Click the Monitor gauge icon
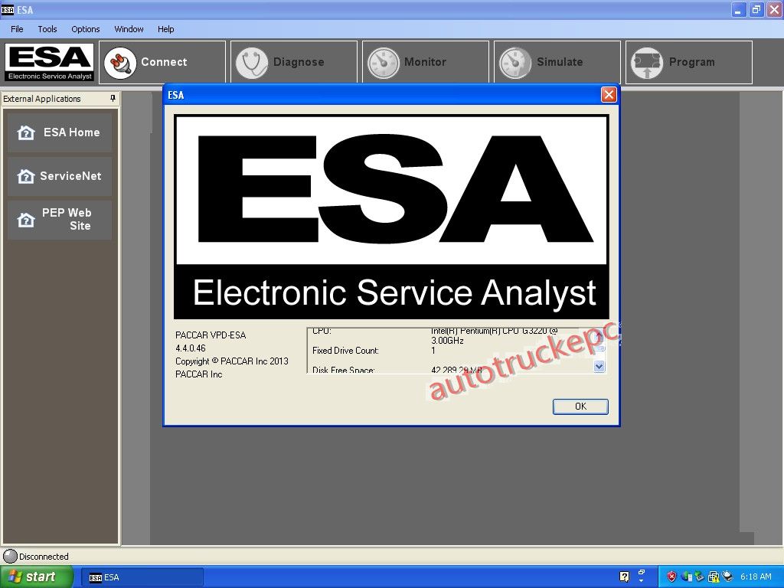The width and height of the screenshot is (784, 588). pyautogui.click(x=384, y=63)
